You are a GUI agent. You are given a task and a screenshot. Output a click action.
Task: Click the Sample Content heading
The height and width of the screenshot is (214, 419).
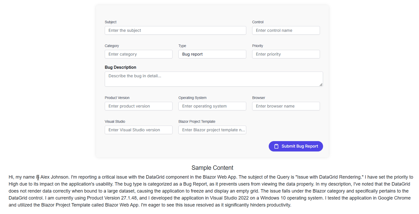(212, 168)
